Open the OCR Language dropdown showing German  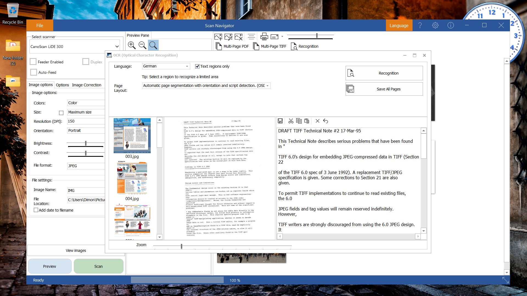click(166, 66)
